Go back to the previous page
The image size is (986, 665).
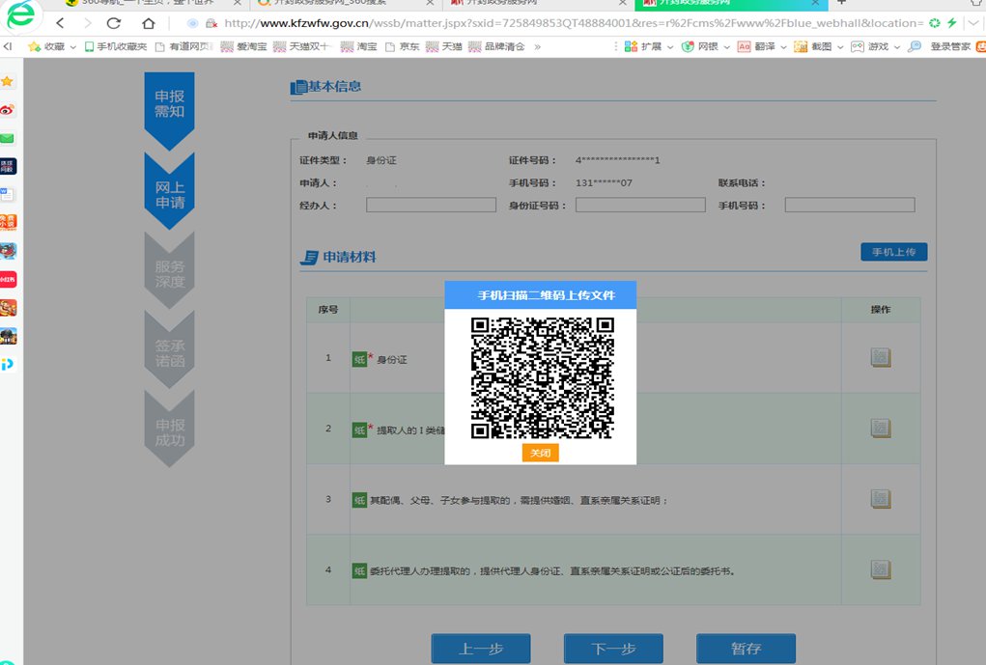pos(61,23)
